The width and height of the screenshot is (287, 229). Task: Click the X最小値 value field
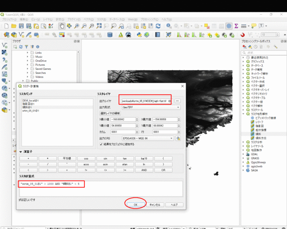click(x=123, y=119)
